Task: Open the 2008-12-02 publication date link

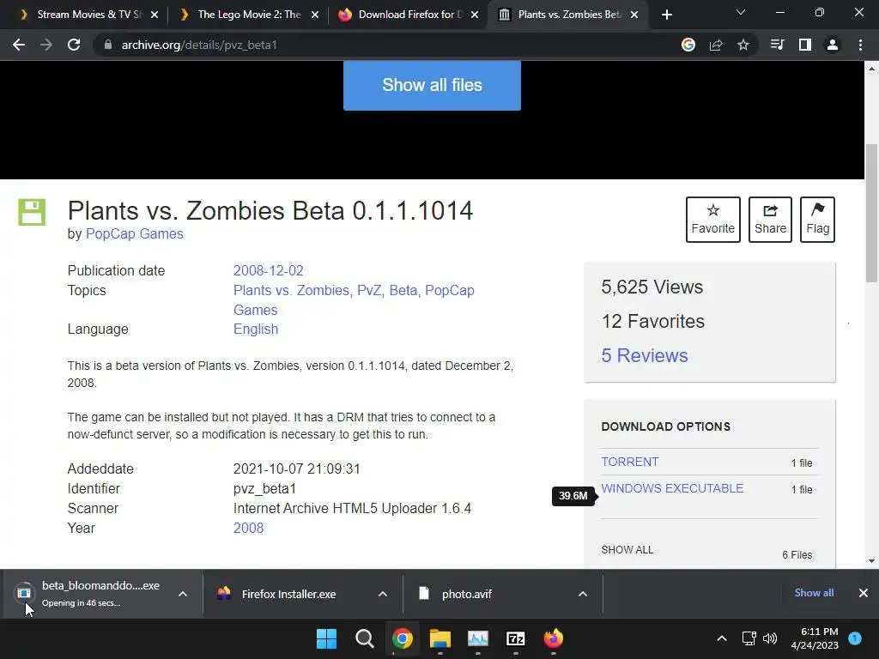Action: coord(269,270)
